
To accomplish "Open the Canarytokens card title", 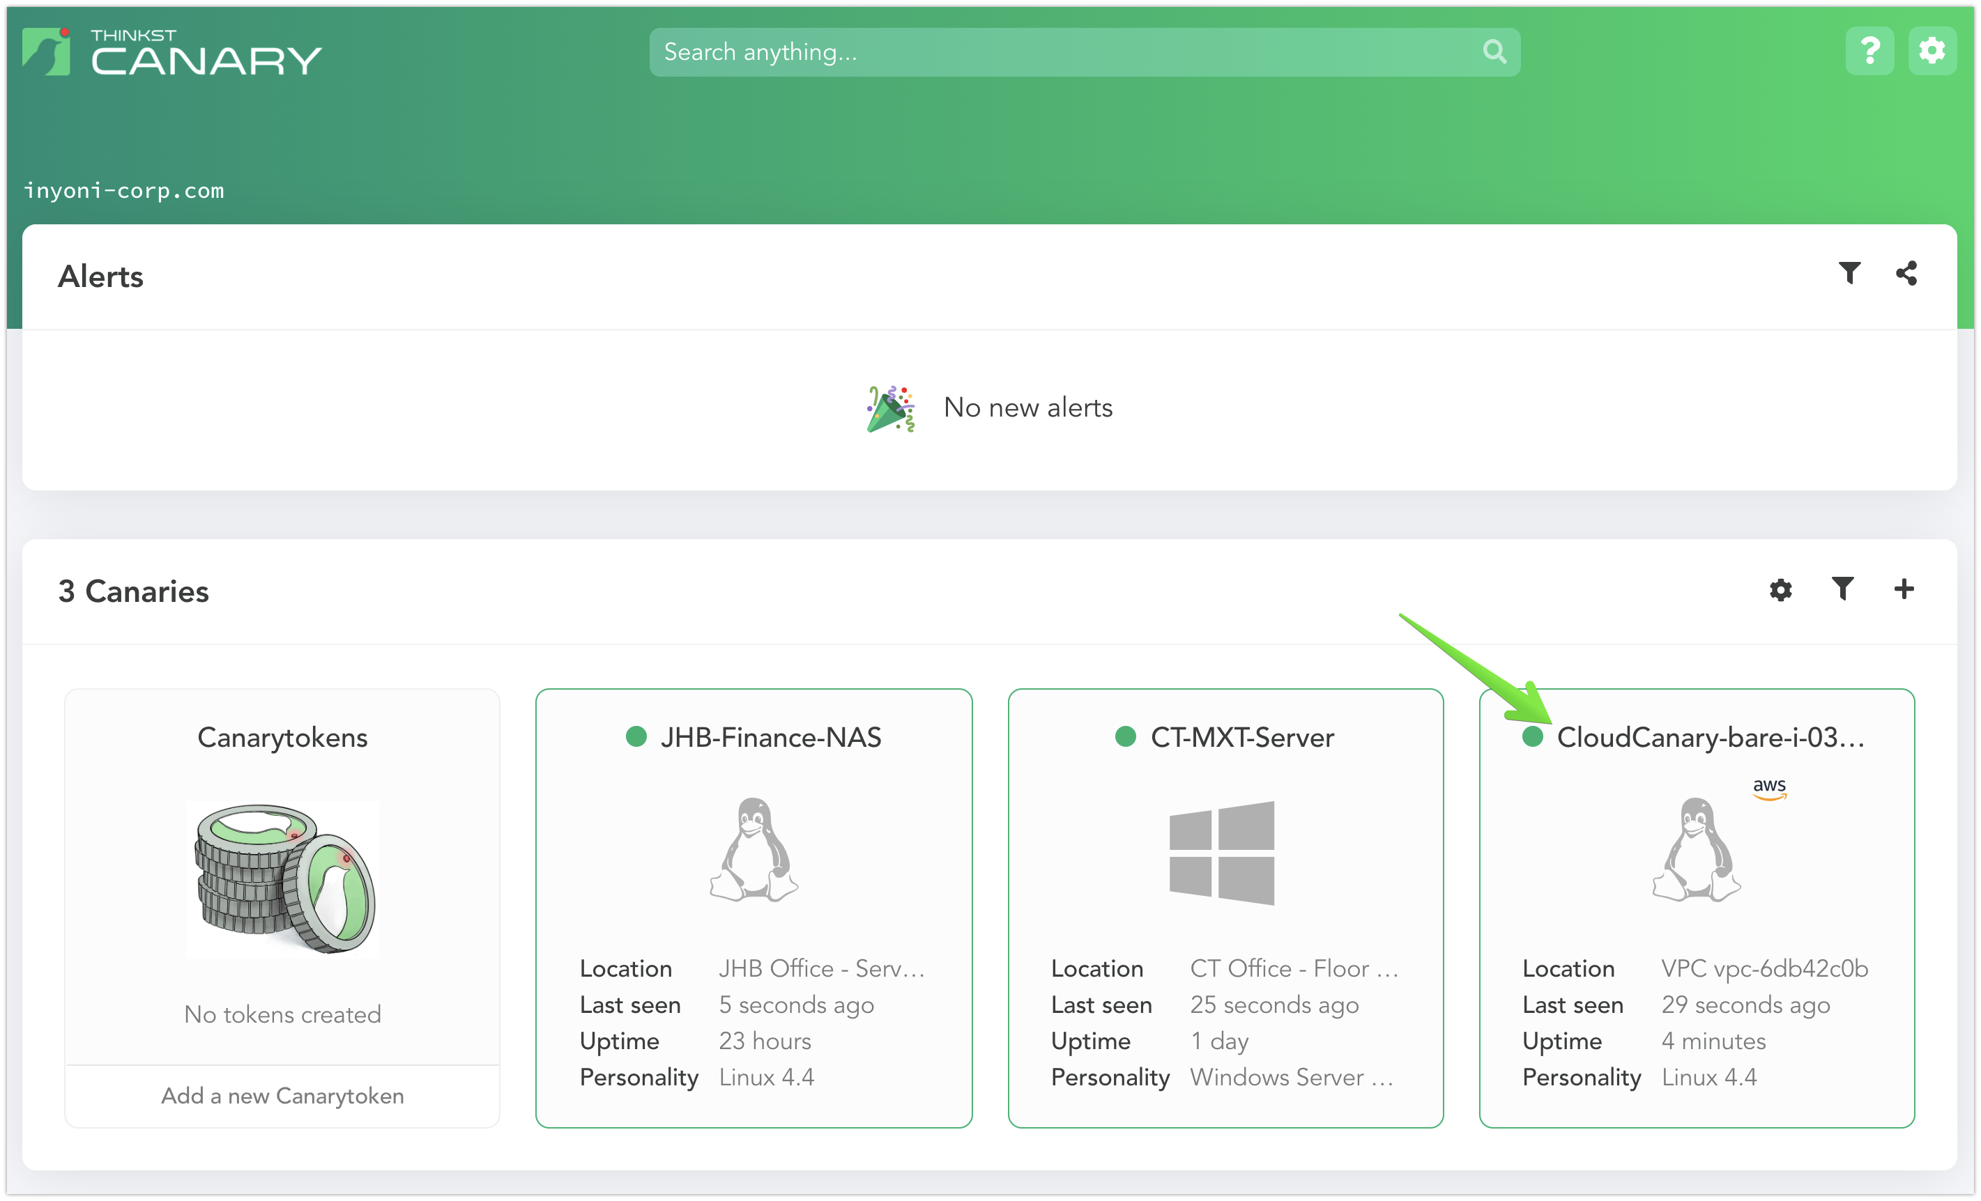I will pyautogui.click(x=282, y=738).
